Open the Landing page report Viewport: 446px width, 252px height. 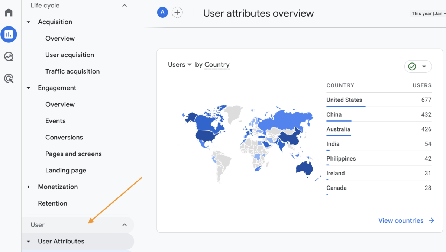(x=66, y=170)
